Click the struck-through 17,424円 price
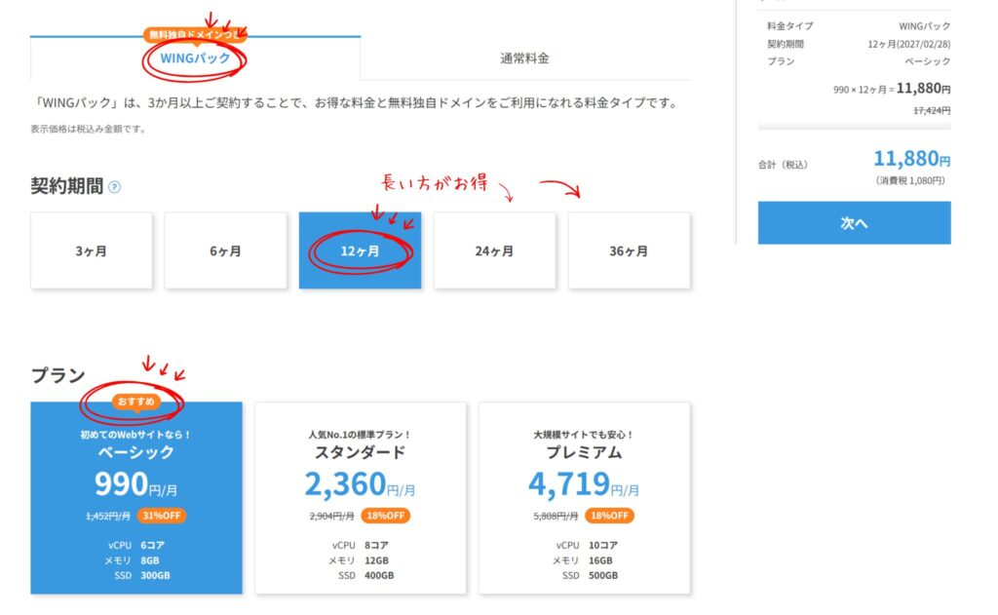The width and height of the screenshot is (998, 615). [931, 110]
